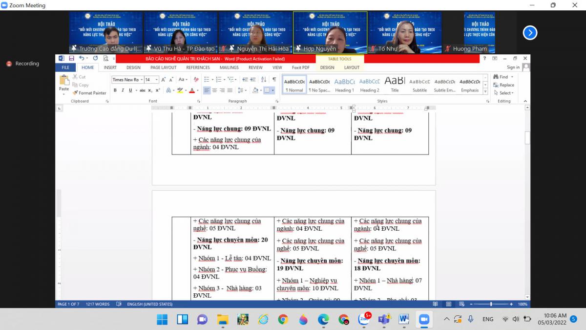Screen dimensions: 586x330
Task: Open Google Chrome from the taskbar
Action: point(283,319)
